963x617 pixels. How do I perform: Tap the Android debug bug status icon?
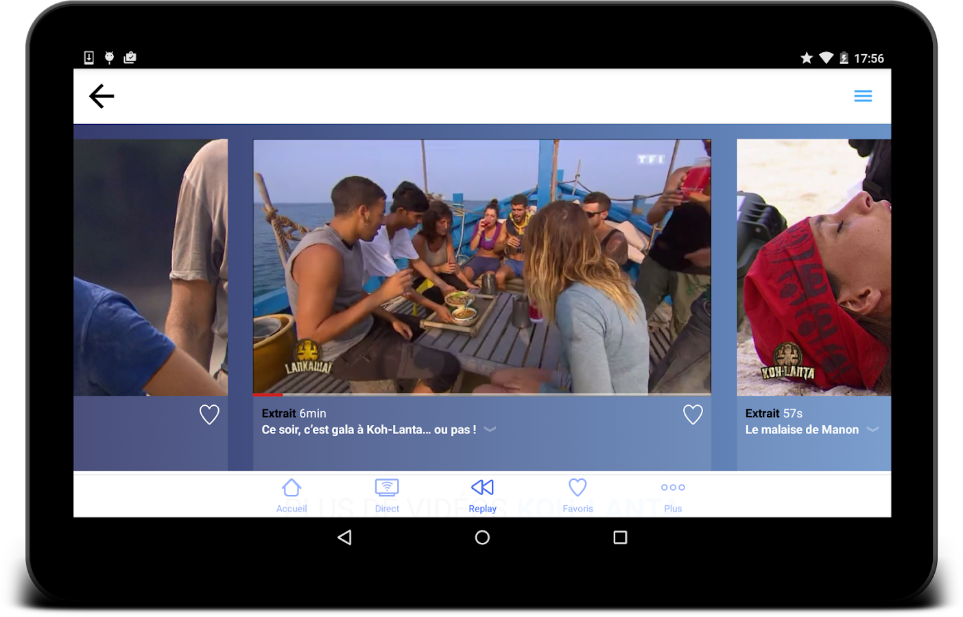[x=109, y=58]
